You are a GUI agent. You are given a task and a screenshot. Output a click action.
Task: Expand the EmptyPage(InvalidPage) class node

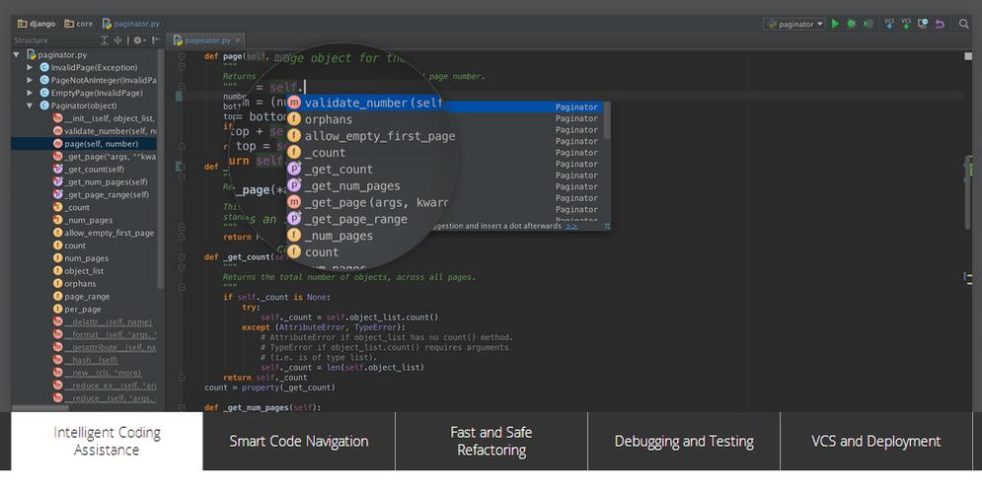(30, 93)
